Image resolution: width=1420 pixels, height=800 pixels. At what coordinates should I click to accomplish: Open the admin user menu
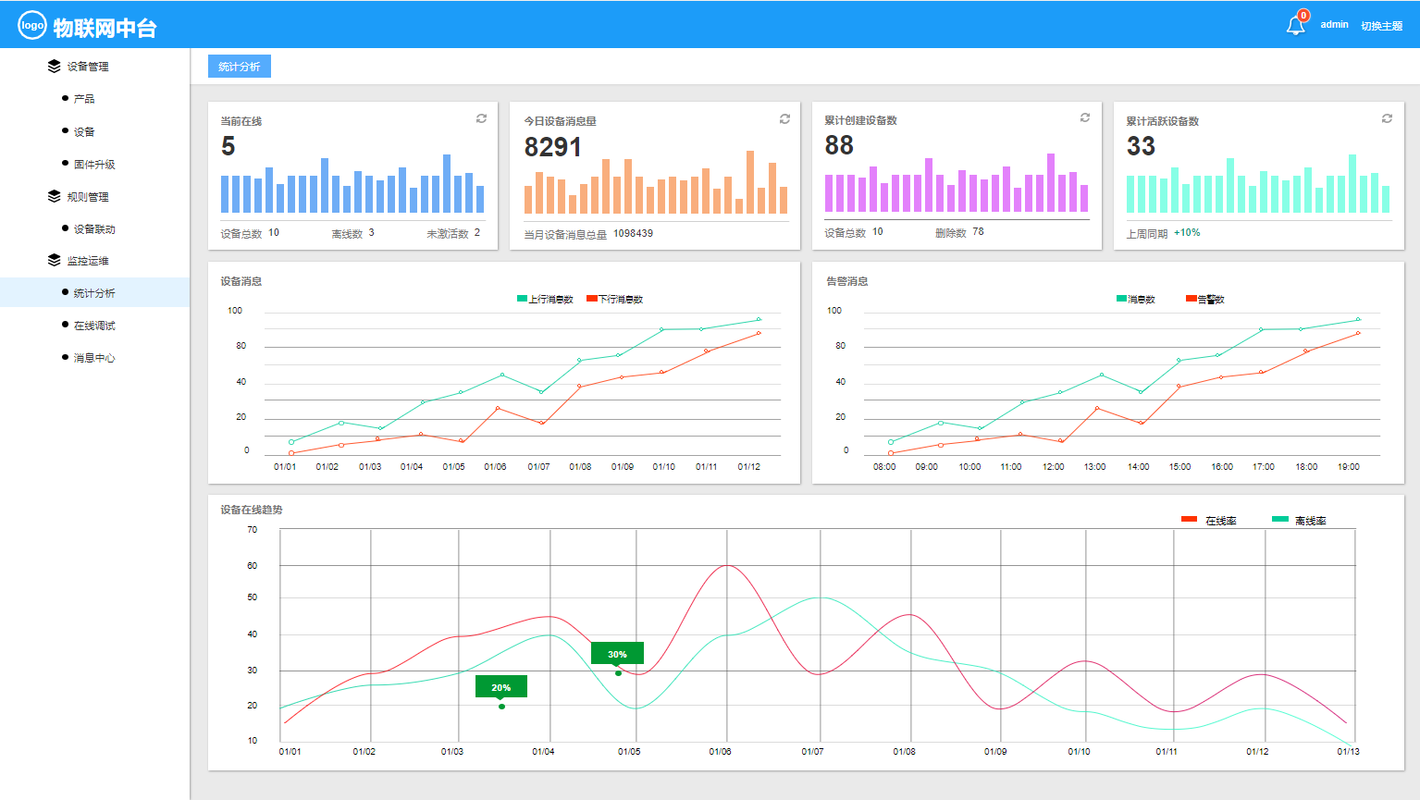(1334, 25)
